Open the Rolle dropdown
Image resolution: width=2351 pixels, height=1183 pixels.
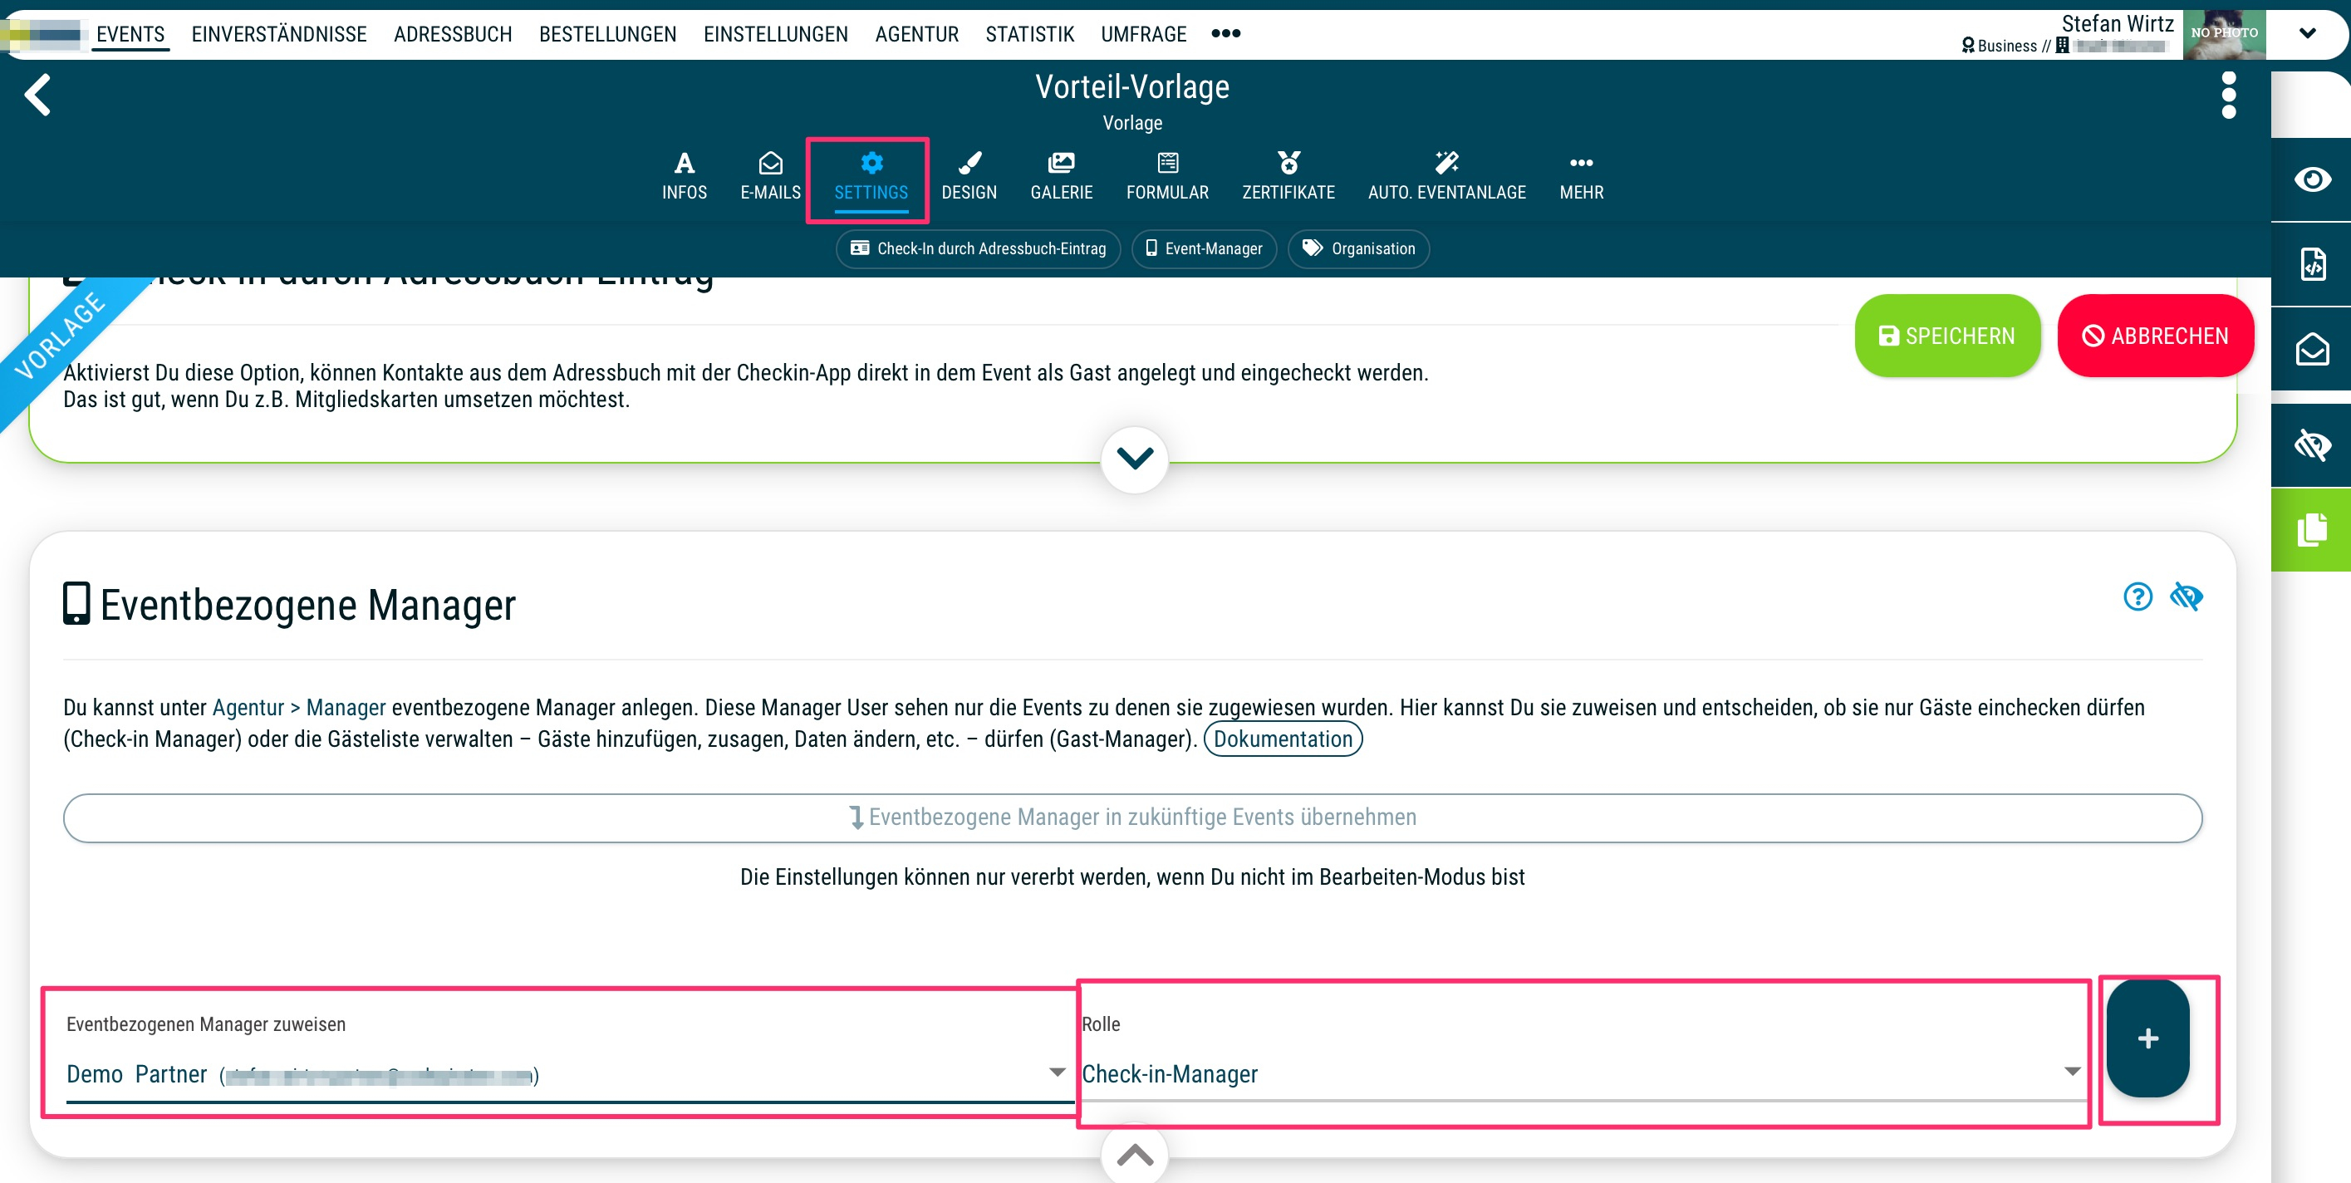coord(1579,1073)
